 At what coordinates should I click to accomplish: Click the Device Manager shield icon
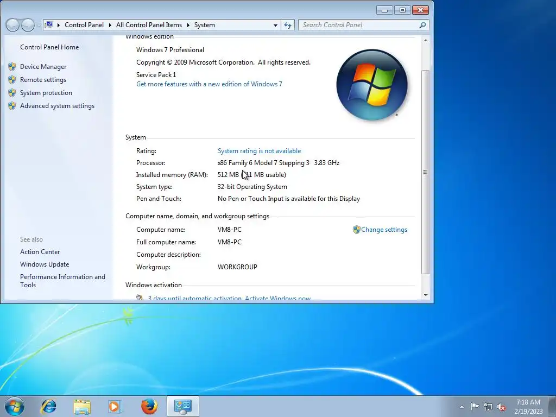(x=12, y=67)
